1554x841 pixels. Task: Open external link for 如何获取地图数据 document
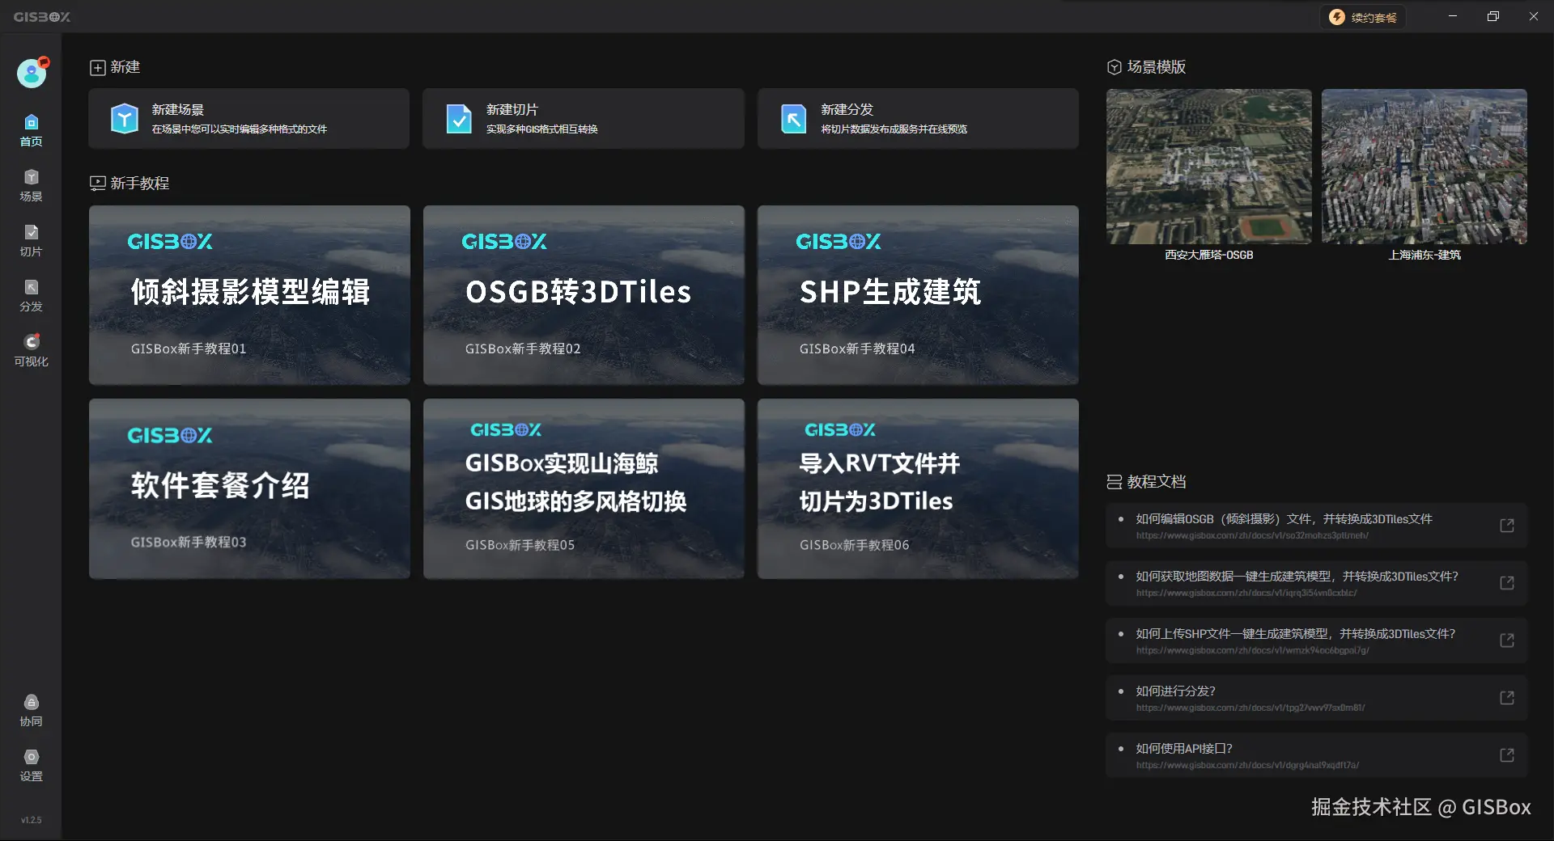click(x=1506, y=583)
